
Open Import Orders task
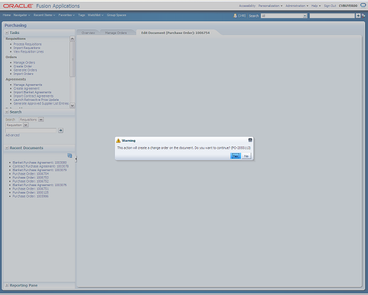[23, 74]
